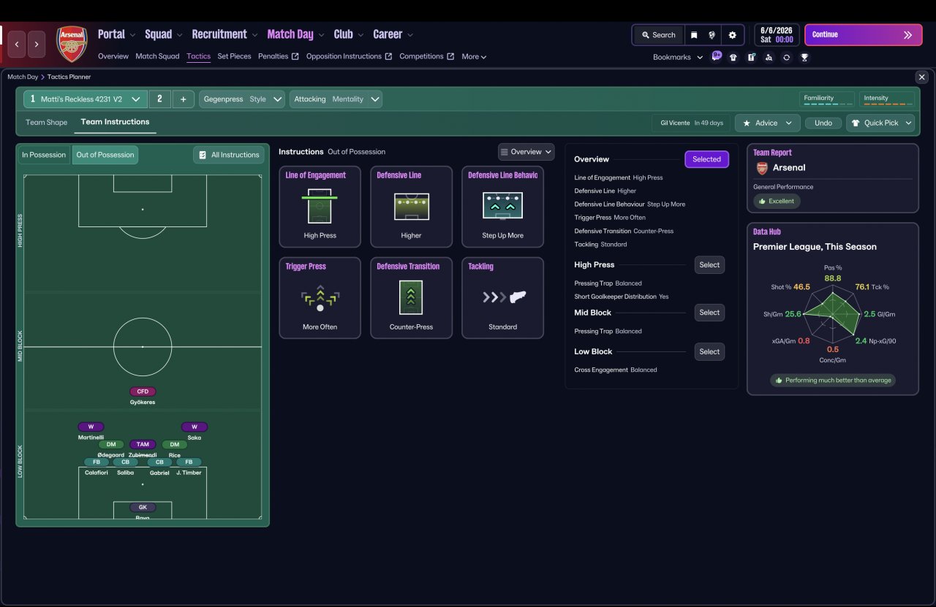This screenshot has height=607, width=936.
Task: Switch to the Team Shape tab
Action: coord(46,123)
